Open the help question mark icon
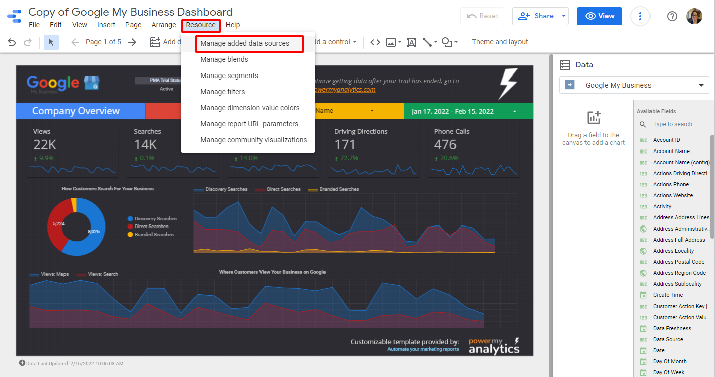The image size is (715, 377). (x=672, y=16)
